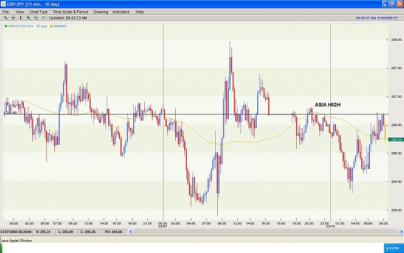Close the GBP/JPY chart window

400,4
